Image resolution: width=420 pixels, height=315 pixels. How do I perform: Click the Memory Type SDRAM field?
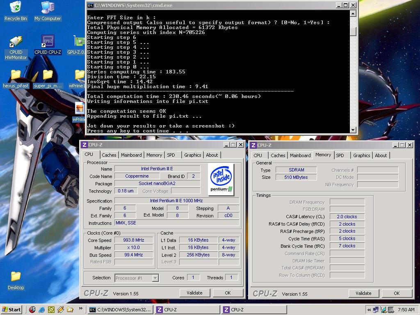pyautogui.click(x=296, y=170)
